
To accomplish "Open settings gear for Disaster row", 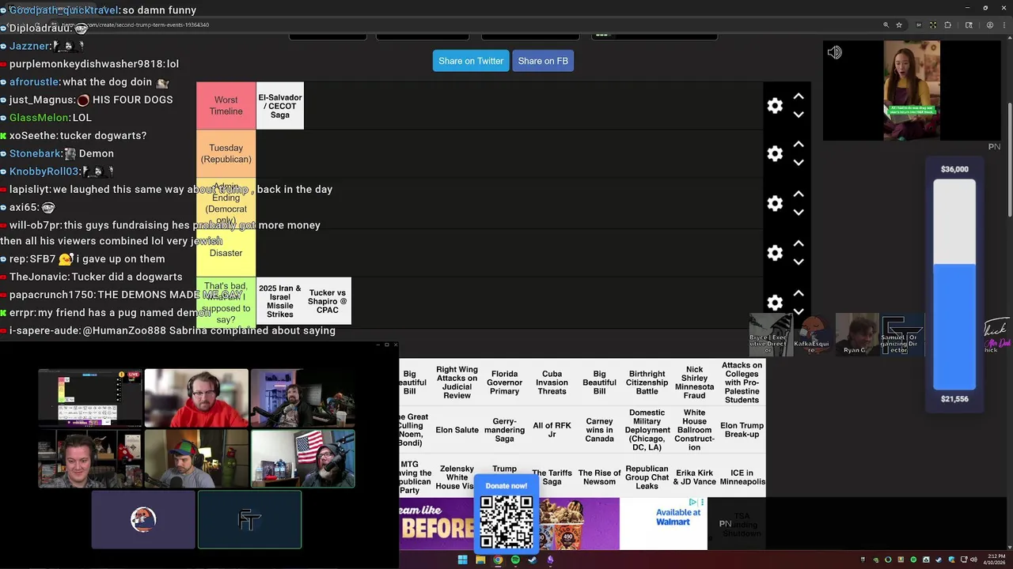I will [x=775, y=253].
